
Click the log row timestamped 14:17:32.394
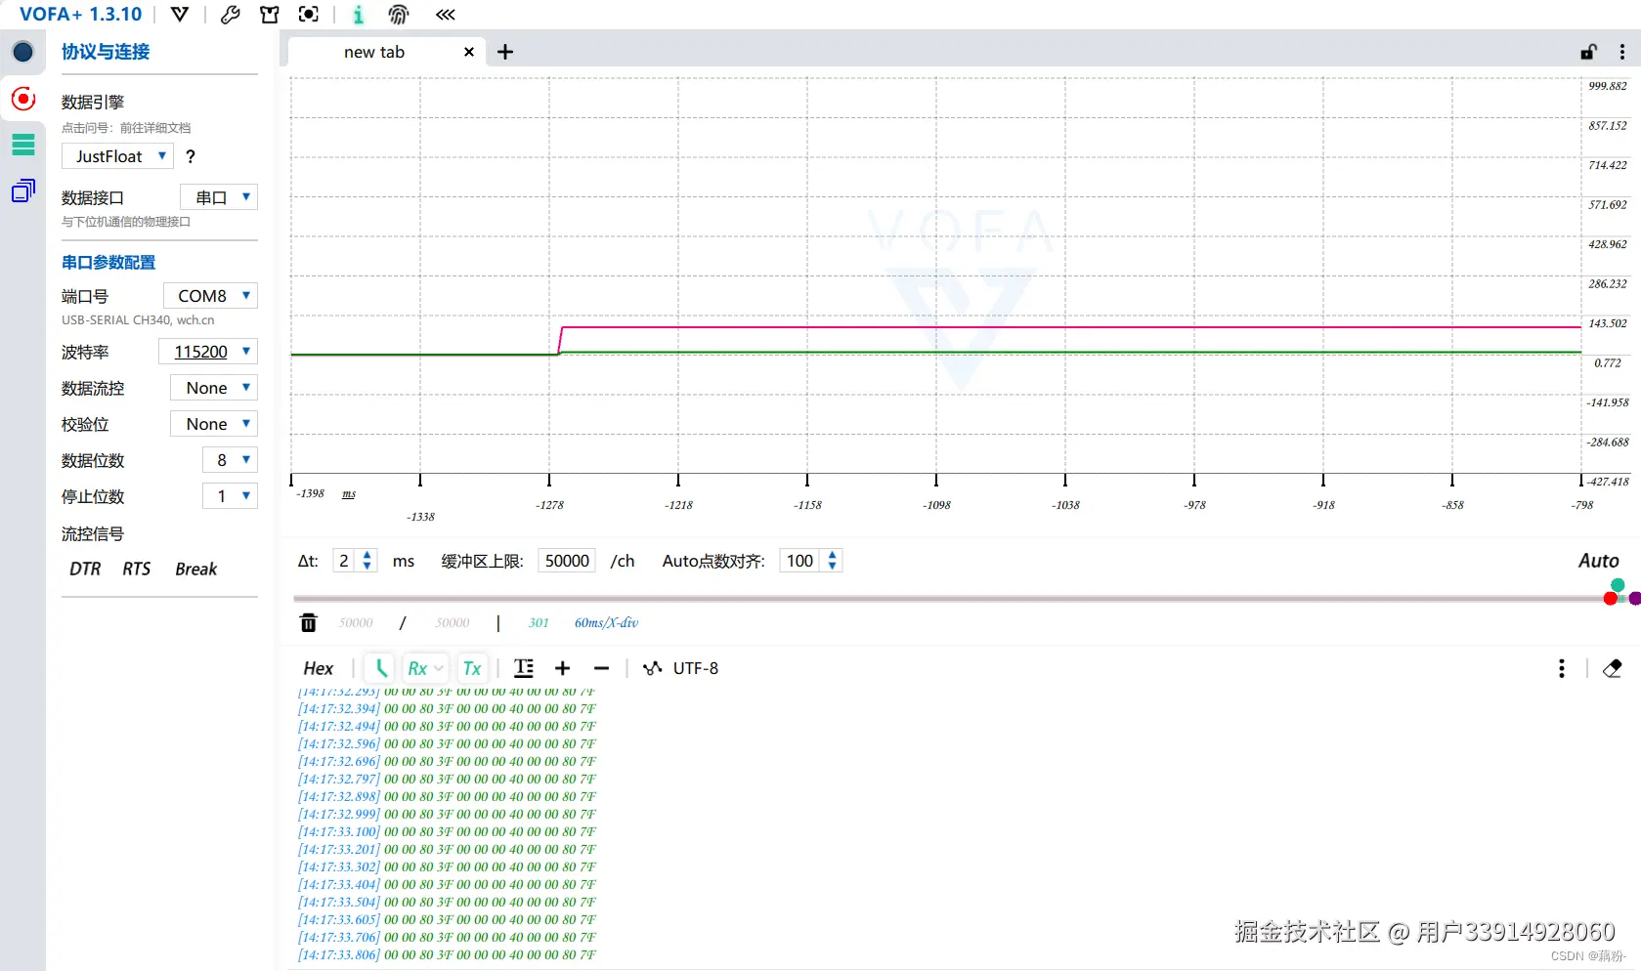click(447, 708)
